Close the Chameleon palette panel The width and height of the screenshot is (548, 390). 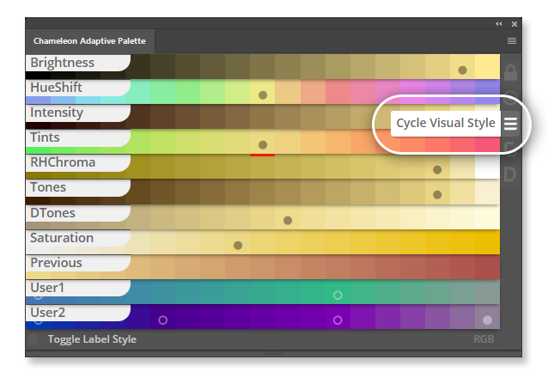point(515,24)
